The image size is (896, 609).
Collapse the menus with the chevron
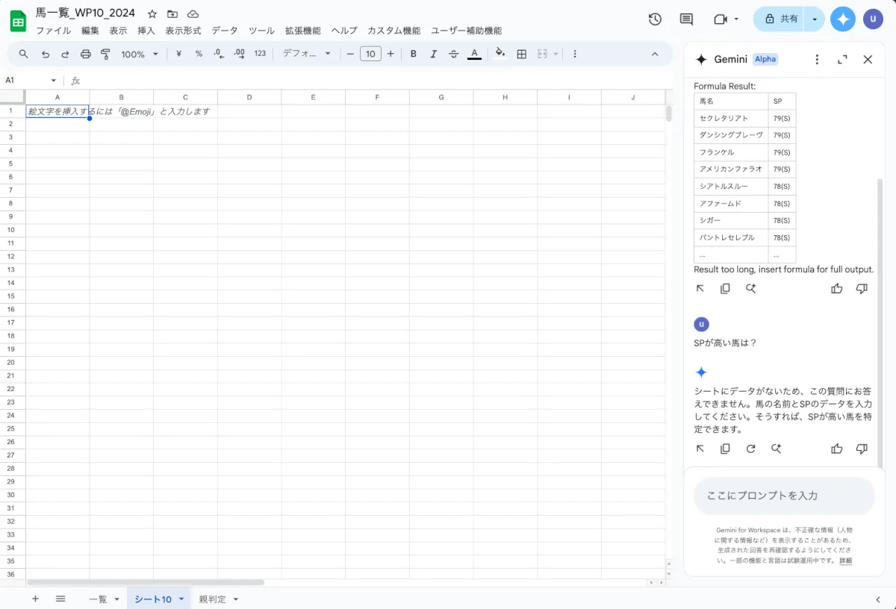pyautogui.click(x=655, y=54)
